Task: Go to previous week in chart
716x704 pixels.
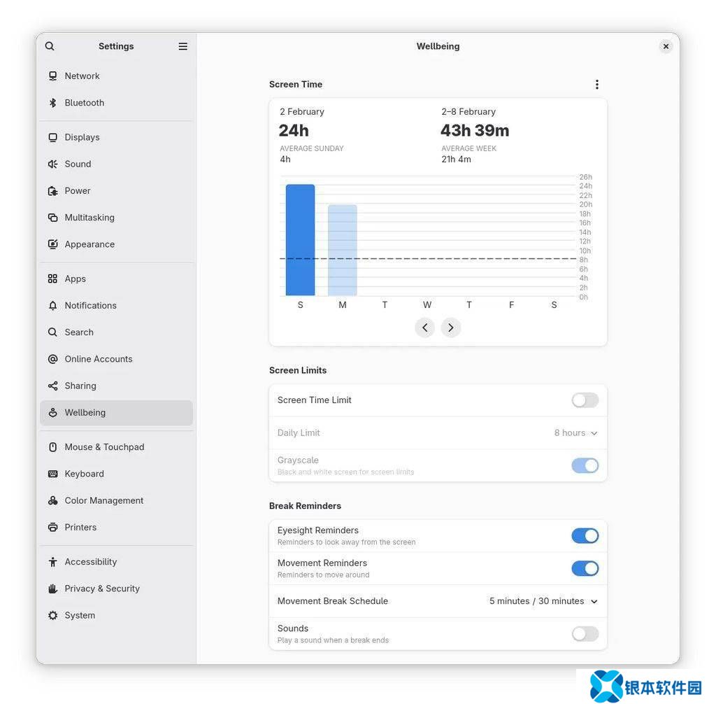Action: [x=424, y=328]
